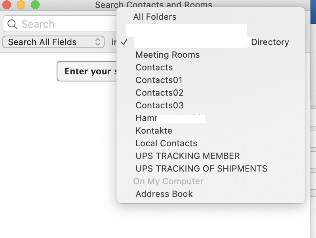Click the magnifying glass search icon
316x238 pixels.
click(12, 24)
